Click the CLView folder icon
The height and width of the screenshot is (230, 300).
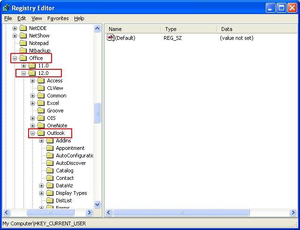pos(41,88)
